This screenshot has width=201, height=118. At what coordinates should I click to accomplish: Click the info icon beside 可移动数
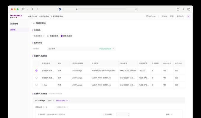coord(43,107)
